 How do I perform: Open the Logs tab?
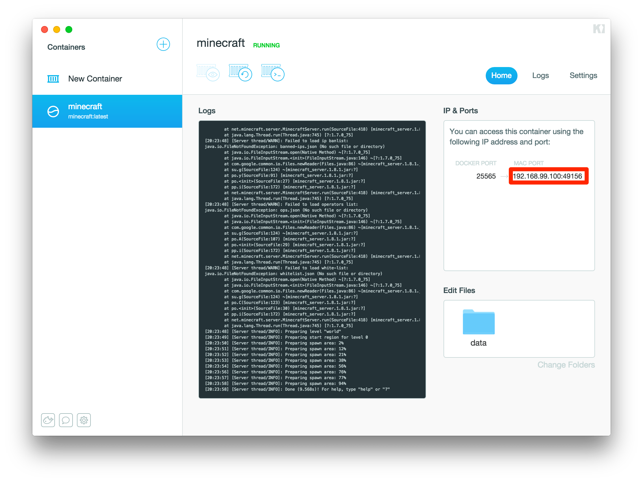click(x=540, y=75)
